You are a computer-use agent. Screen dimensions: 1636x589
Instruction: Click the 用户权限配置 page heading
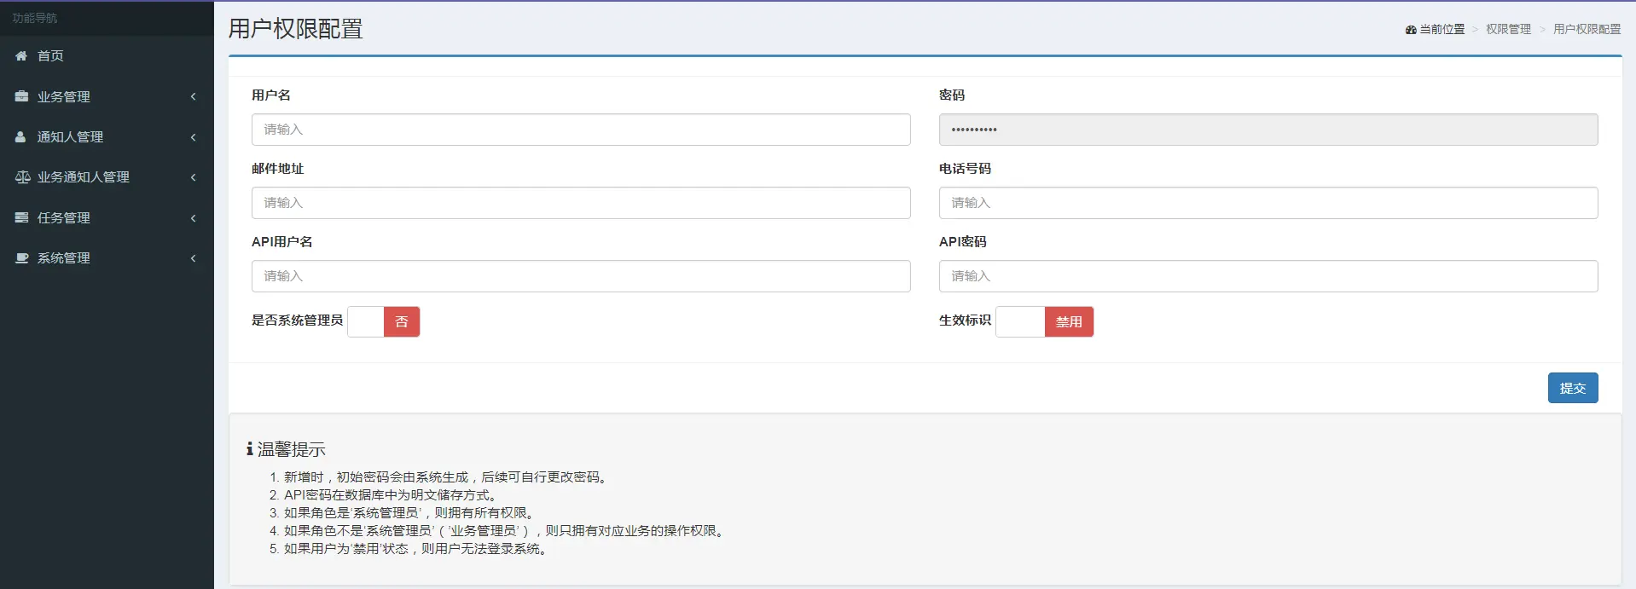point(295,29)
